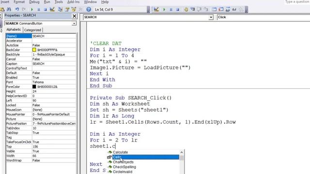Select the PicturePosition property row
This screenshot has width=310, height=174.
(41, 124)
